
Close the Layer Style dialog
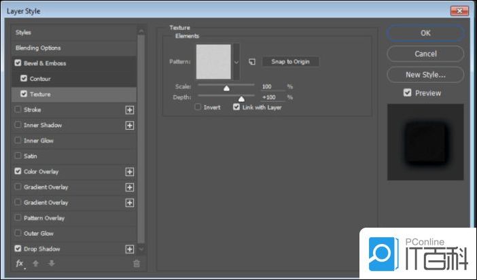(x=459, y=11)
